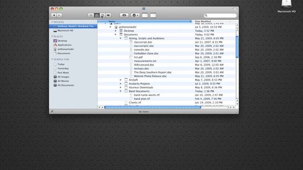Viewport: 303px width, 170px height.
Task: Click the pencil icon in status bar
Action: pos(52,111)
